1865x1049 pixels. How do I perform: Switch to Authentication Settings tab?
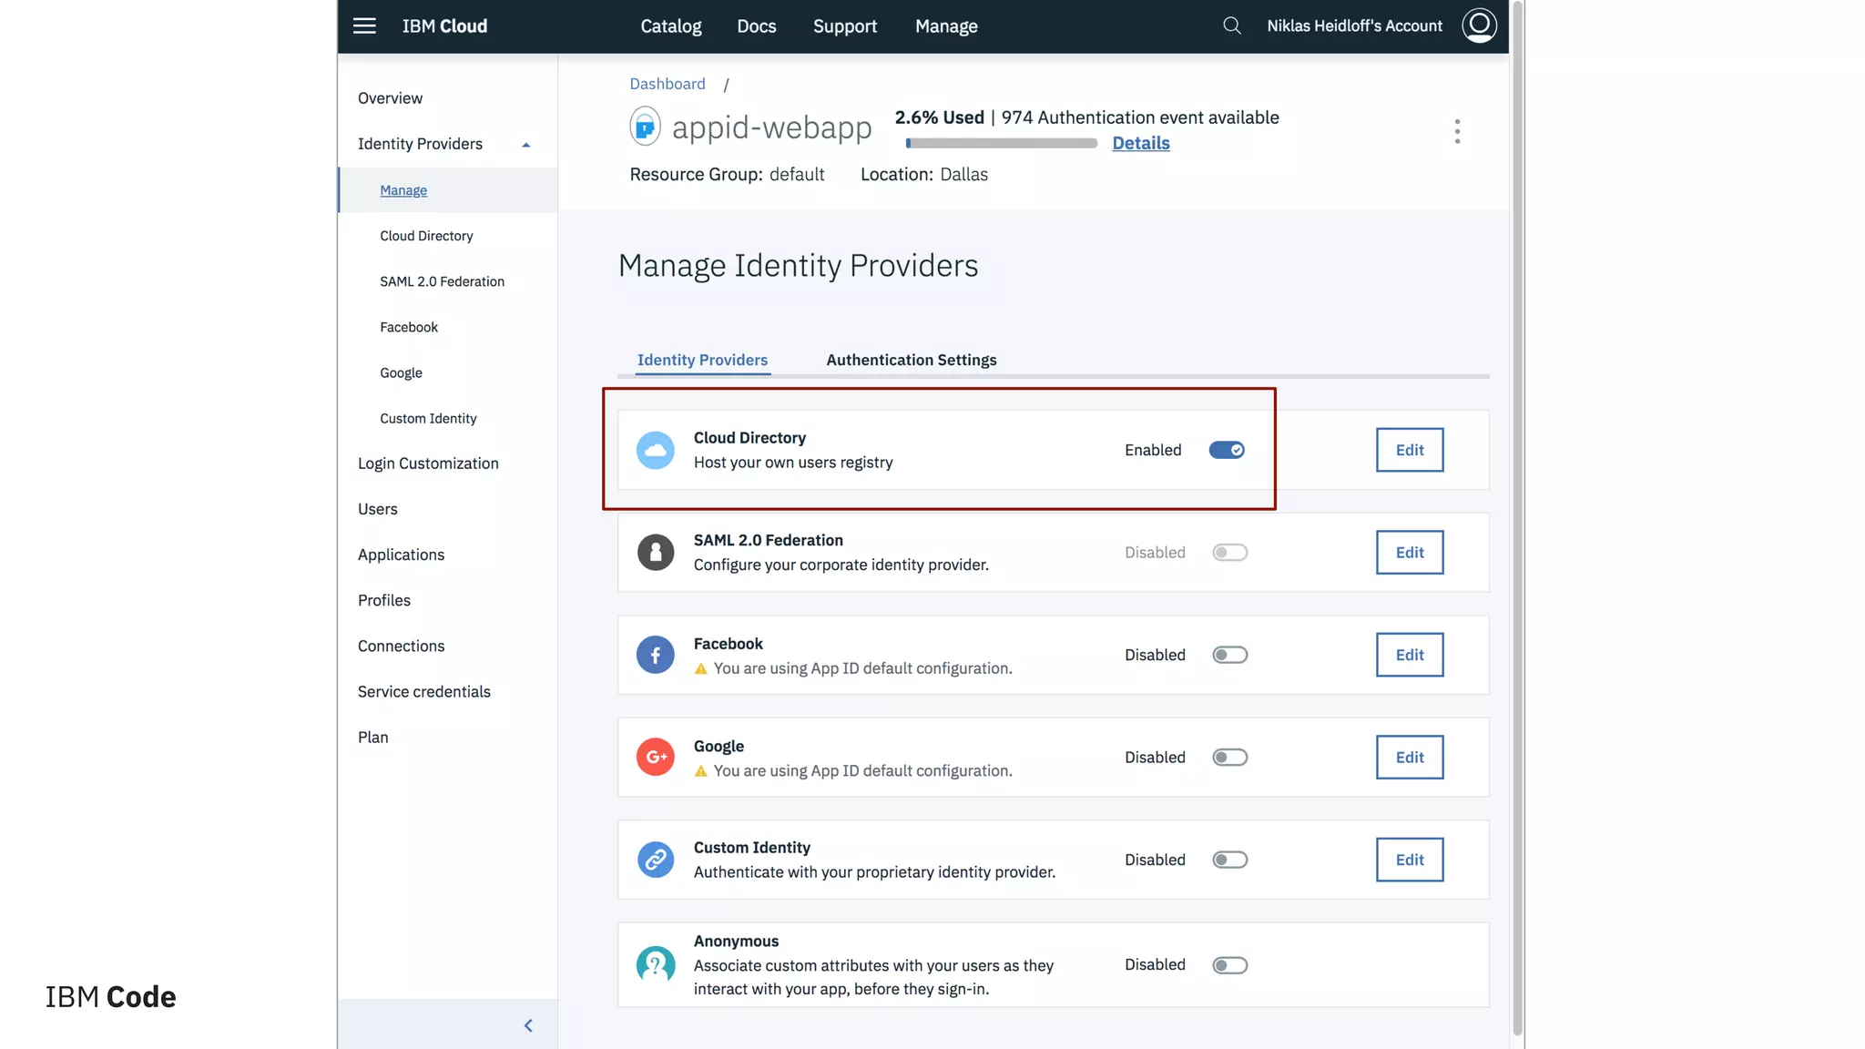tap(911, 360)
